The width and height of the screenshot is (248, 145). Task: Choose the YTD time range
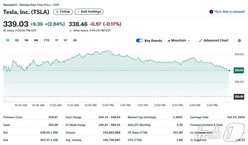tap(46, 40)
